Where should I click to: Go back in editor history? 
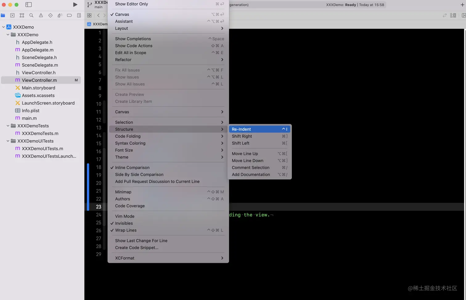coord(98,15)
